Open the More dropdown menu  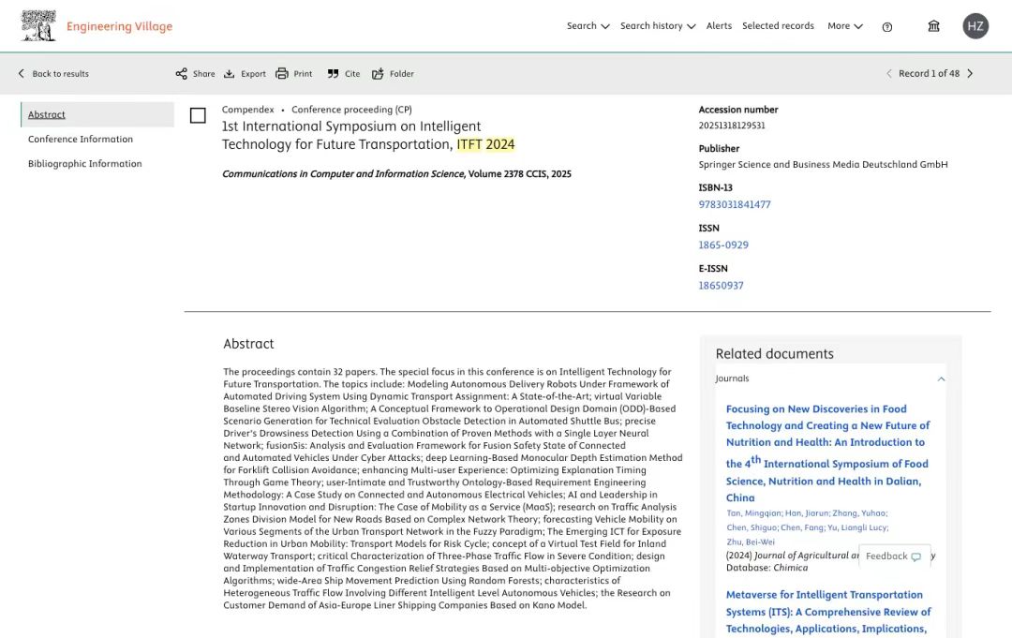[845, 26]
